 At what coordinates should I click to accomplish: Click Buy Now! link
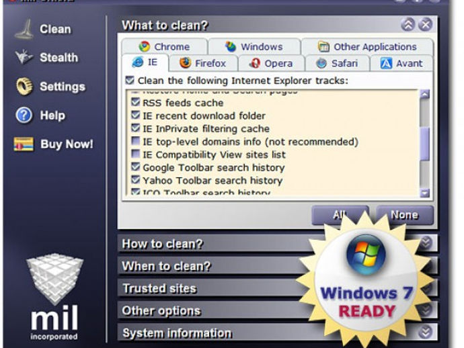pos(67,144)
